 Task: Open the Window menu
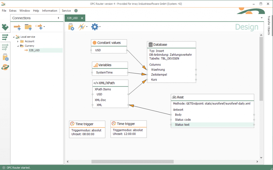25,11
